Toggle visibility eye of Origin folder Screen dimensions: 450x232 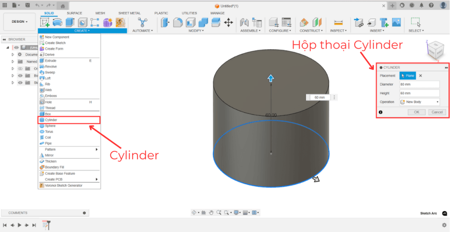point(20,68)
